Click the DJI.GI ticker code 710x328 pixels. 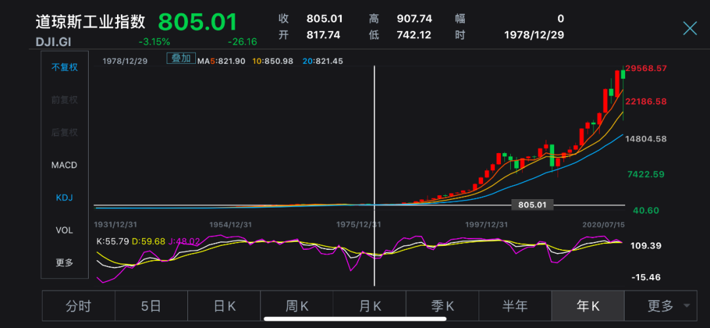tap(53, 42)
